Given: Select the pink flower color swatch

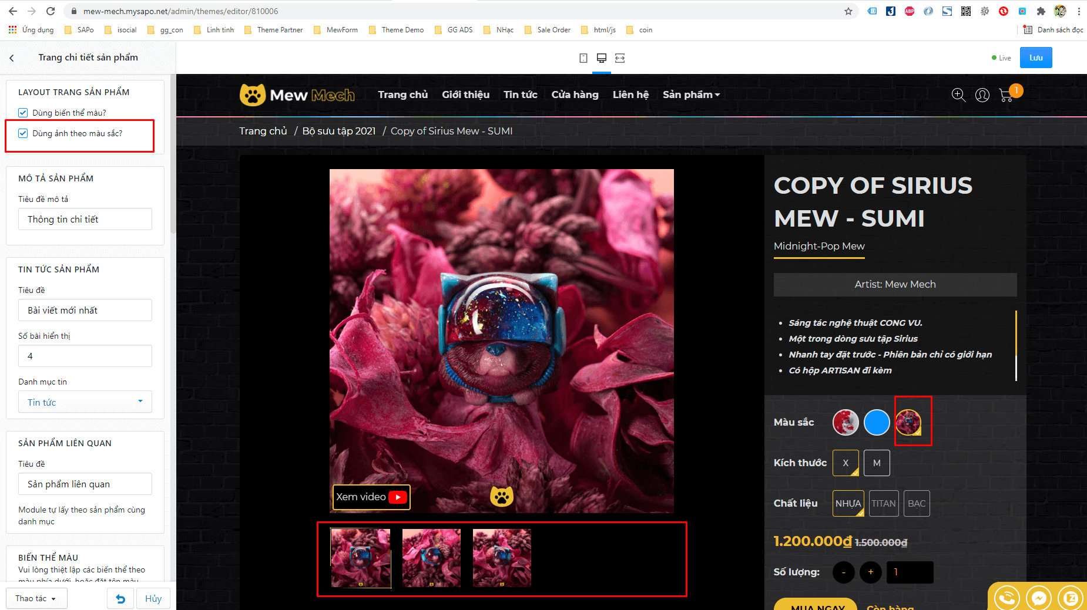Looking at the screenshot, I should pyautogui.click(x=908, y=422).
